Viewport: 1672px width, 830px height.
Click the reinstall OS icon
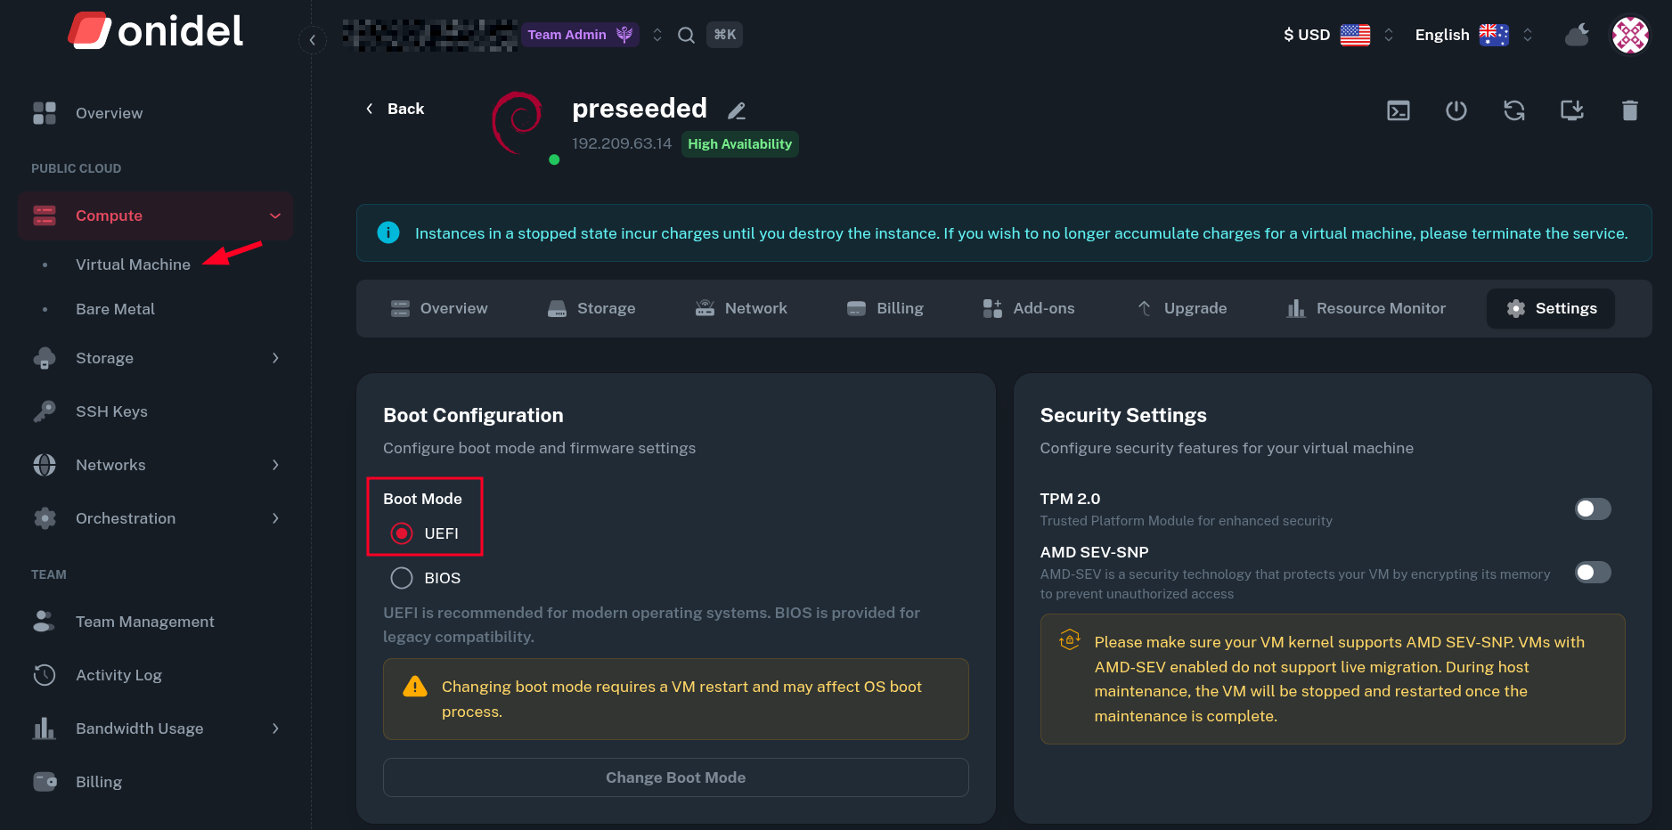coord(1572,110)
